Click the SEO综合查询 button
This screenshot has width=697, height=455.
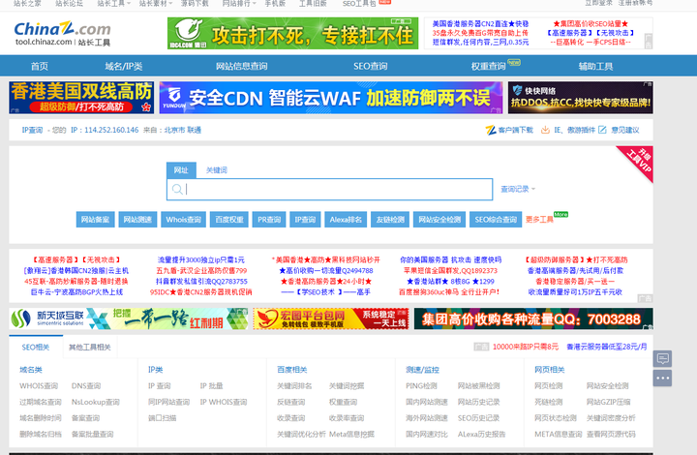tap(496, 220)
